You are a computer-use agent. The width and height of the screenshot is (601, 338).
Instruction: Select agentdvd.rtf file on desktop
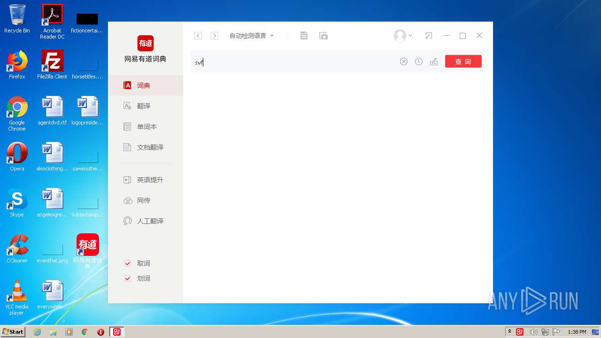click(52, 111)
